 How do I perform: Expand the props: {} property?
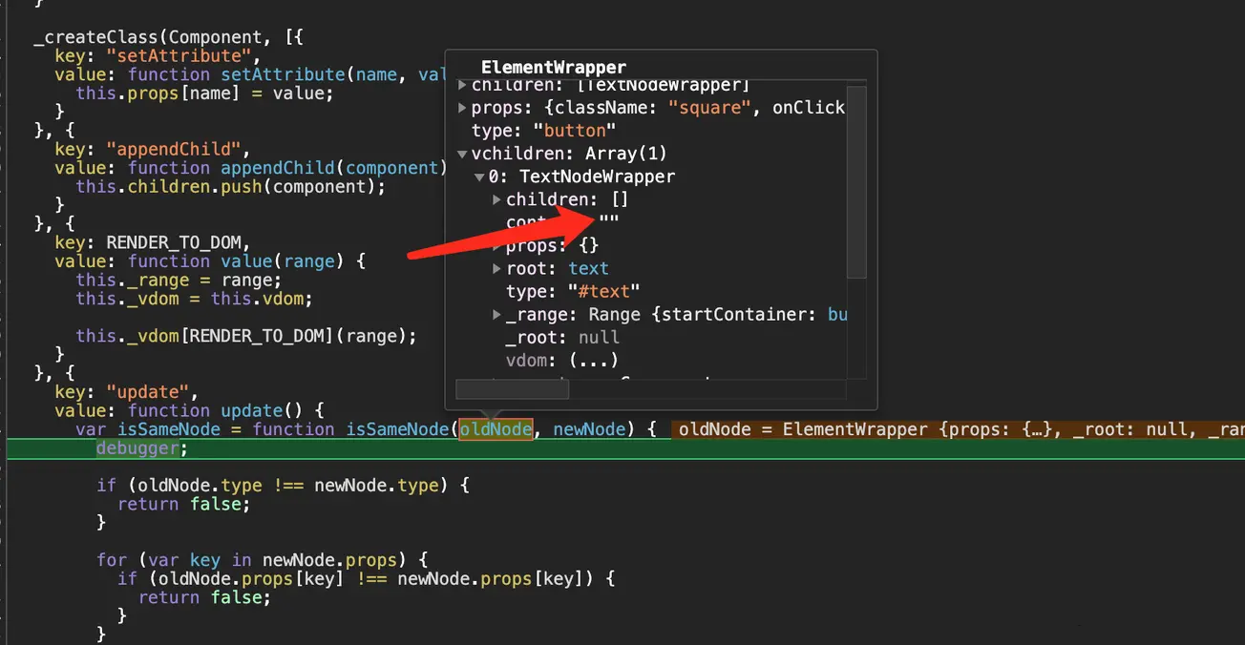point(496,245)
